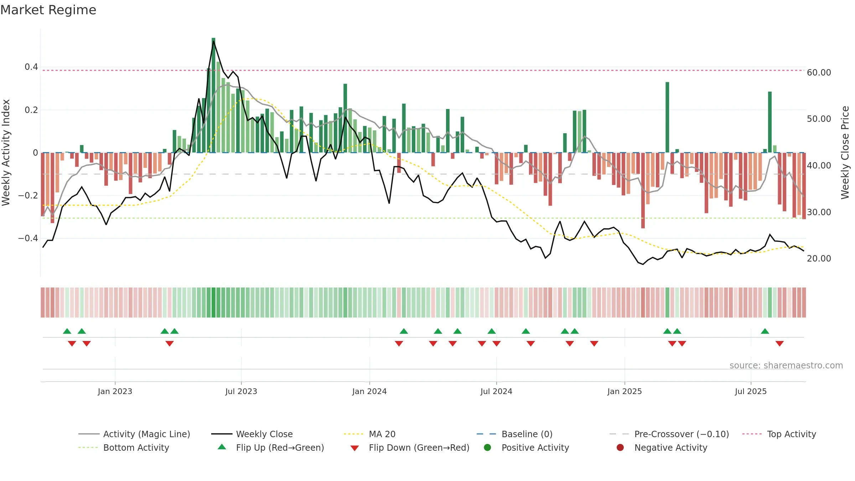Screen dimensions: 855x481
Task: Click the Jul 2023 x-axis label
Action: [241, 391]
